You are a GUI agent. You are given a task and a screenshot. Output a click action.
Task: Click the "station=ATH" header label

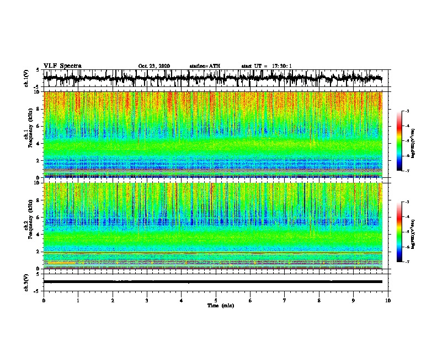point(205,66)
